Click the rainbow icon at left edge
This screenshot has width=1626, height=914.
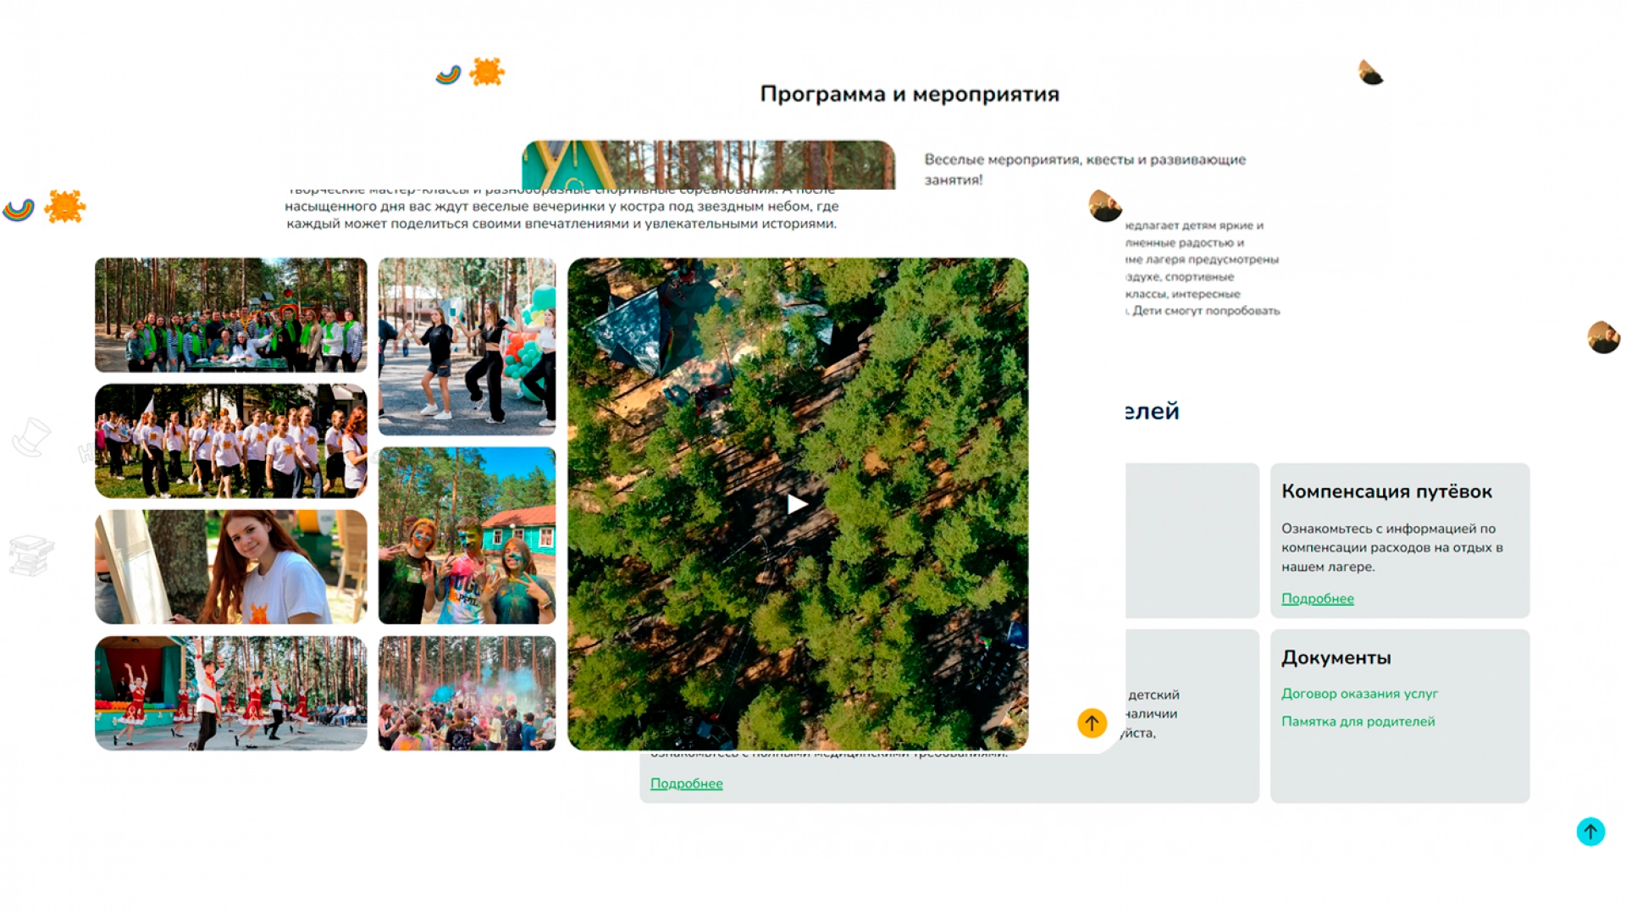coord(18,209)
